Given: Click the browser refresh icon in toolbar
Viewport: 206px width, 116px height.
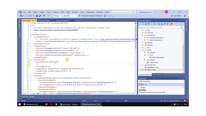Looking at the screenshot, I should pos(105,16).
